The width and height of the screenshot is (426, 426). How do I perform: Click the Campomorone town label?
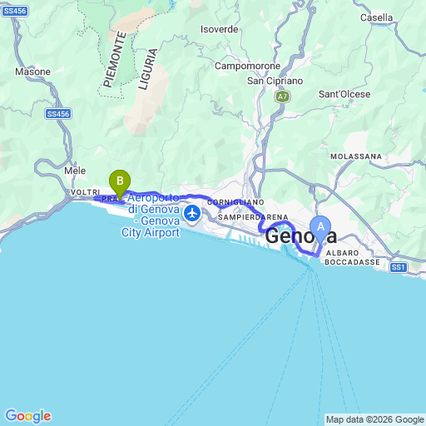[x=248, y=66]
